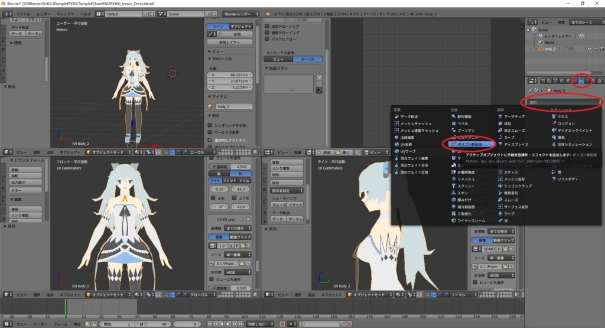Edit the body_2 item name field
605x328 pixels.
[x=234, y=106]
